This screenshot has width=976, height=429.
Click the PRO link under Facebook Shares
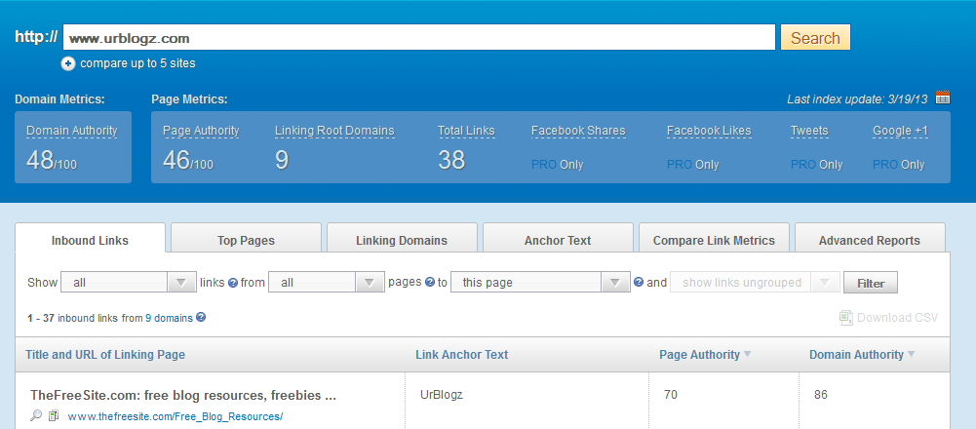(544, 165)
